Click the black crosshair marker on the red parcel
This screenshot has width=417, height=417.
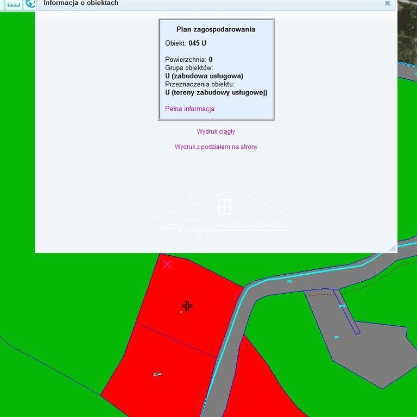pos(187,306)
